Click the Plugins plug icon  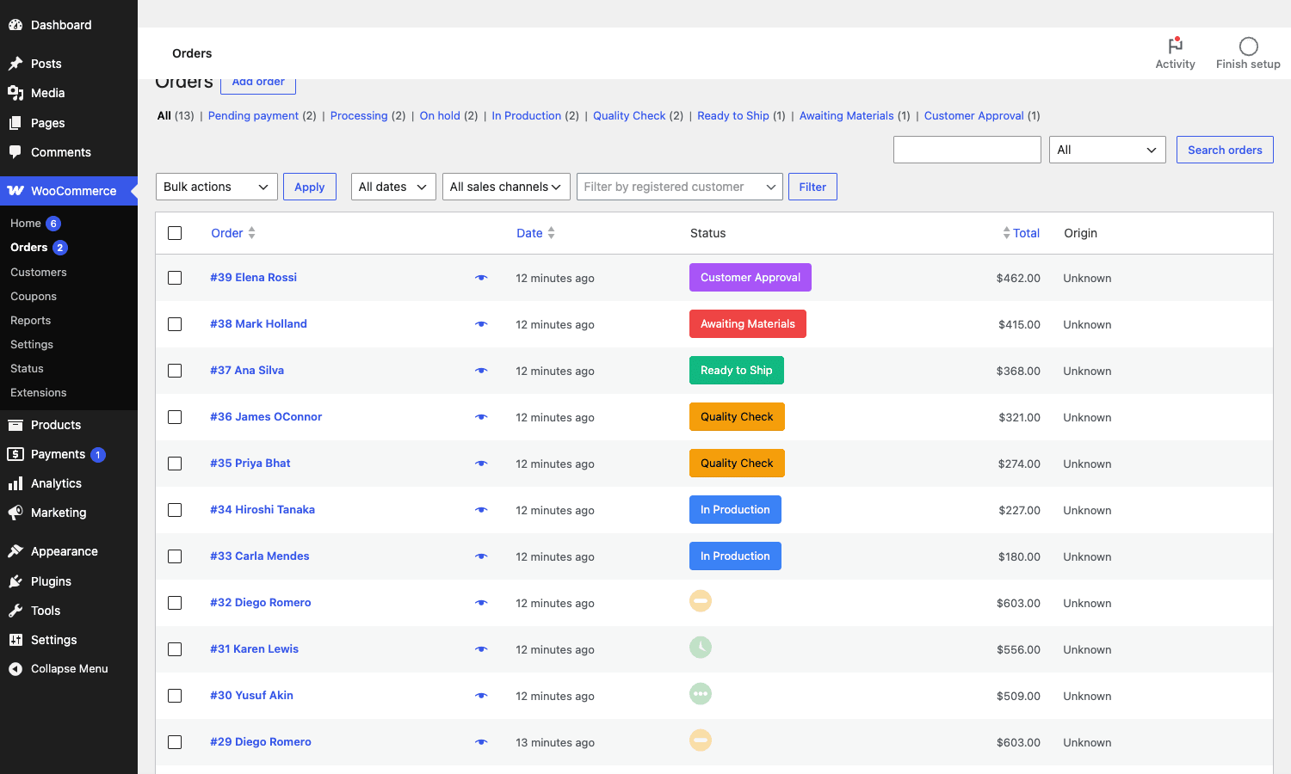[15, 581]
